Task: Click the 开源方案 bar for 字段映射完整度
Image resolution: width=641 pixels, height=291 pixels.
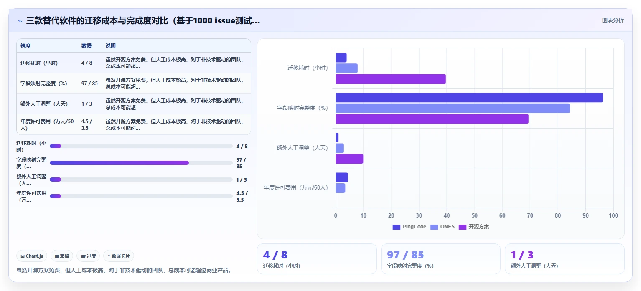Action: click(432, 119)
